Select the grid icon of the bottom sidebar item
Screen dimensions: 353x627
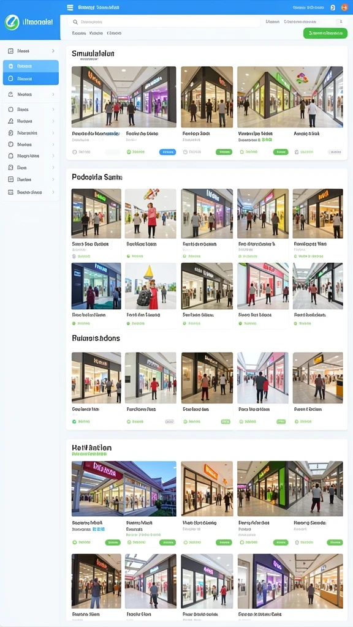[x=11, y=192]
